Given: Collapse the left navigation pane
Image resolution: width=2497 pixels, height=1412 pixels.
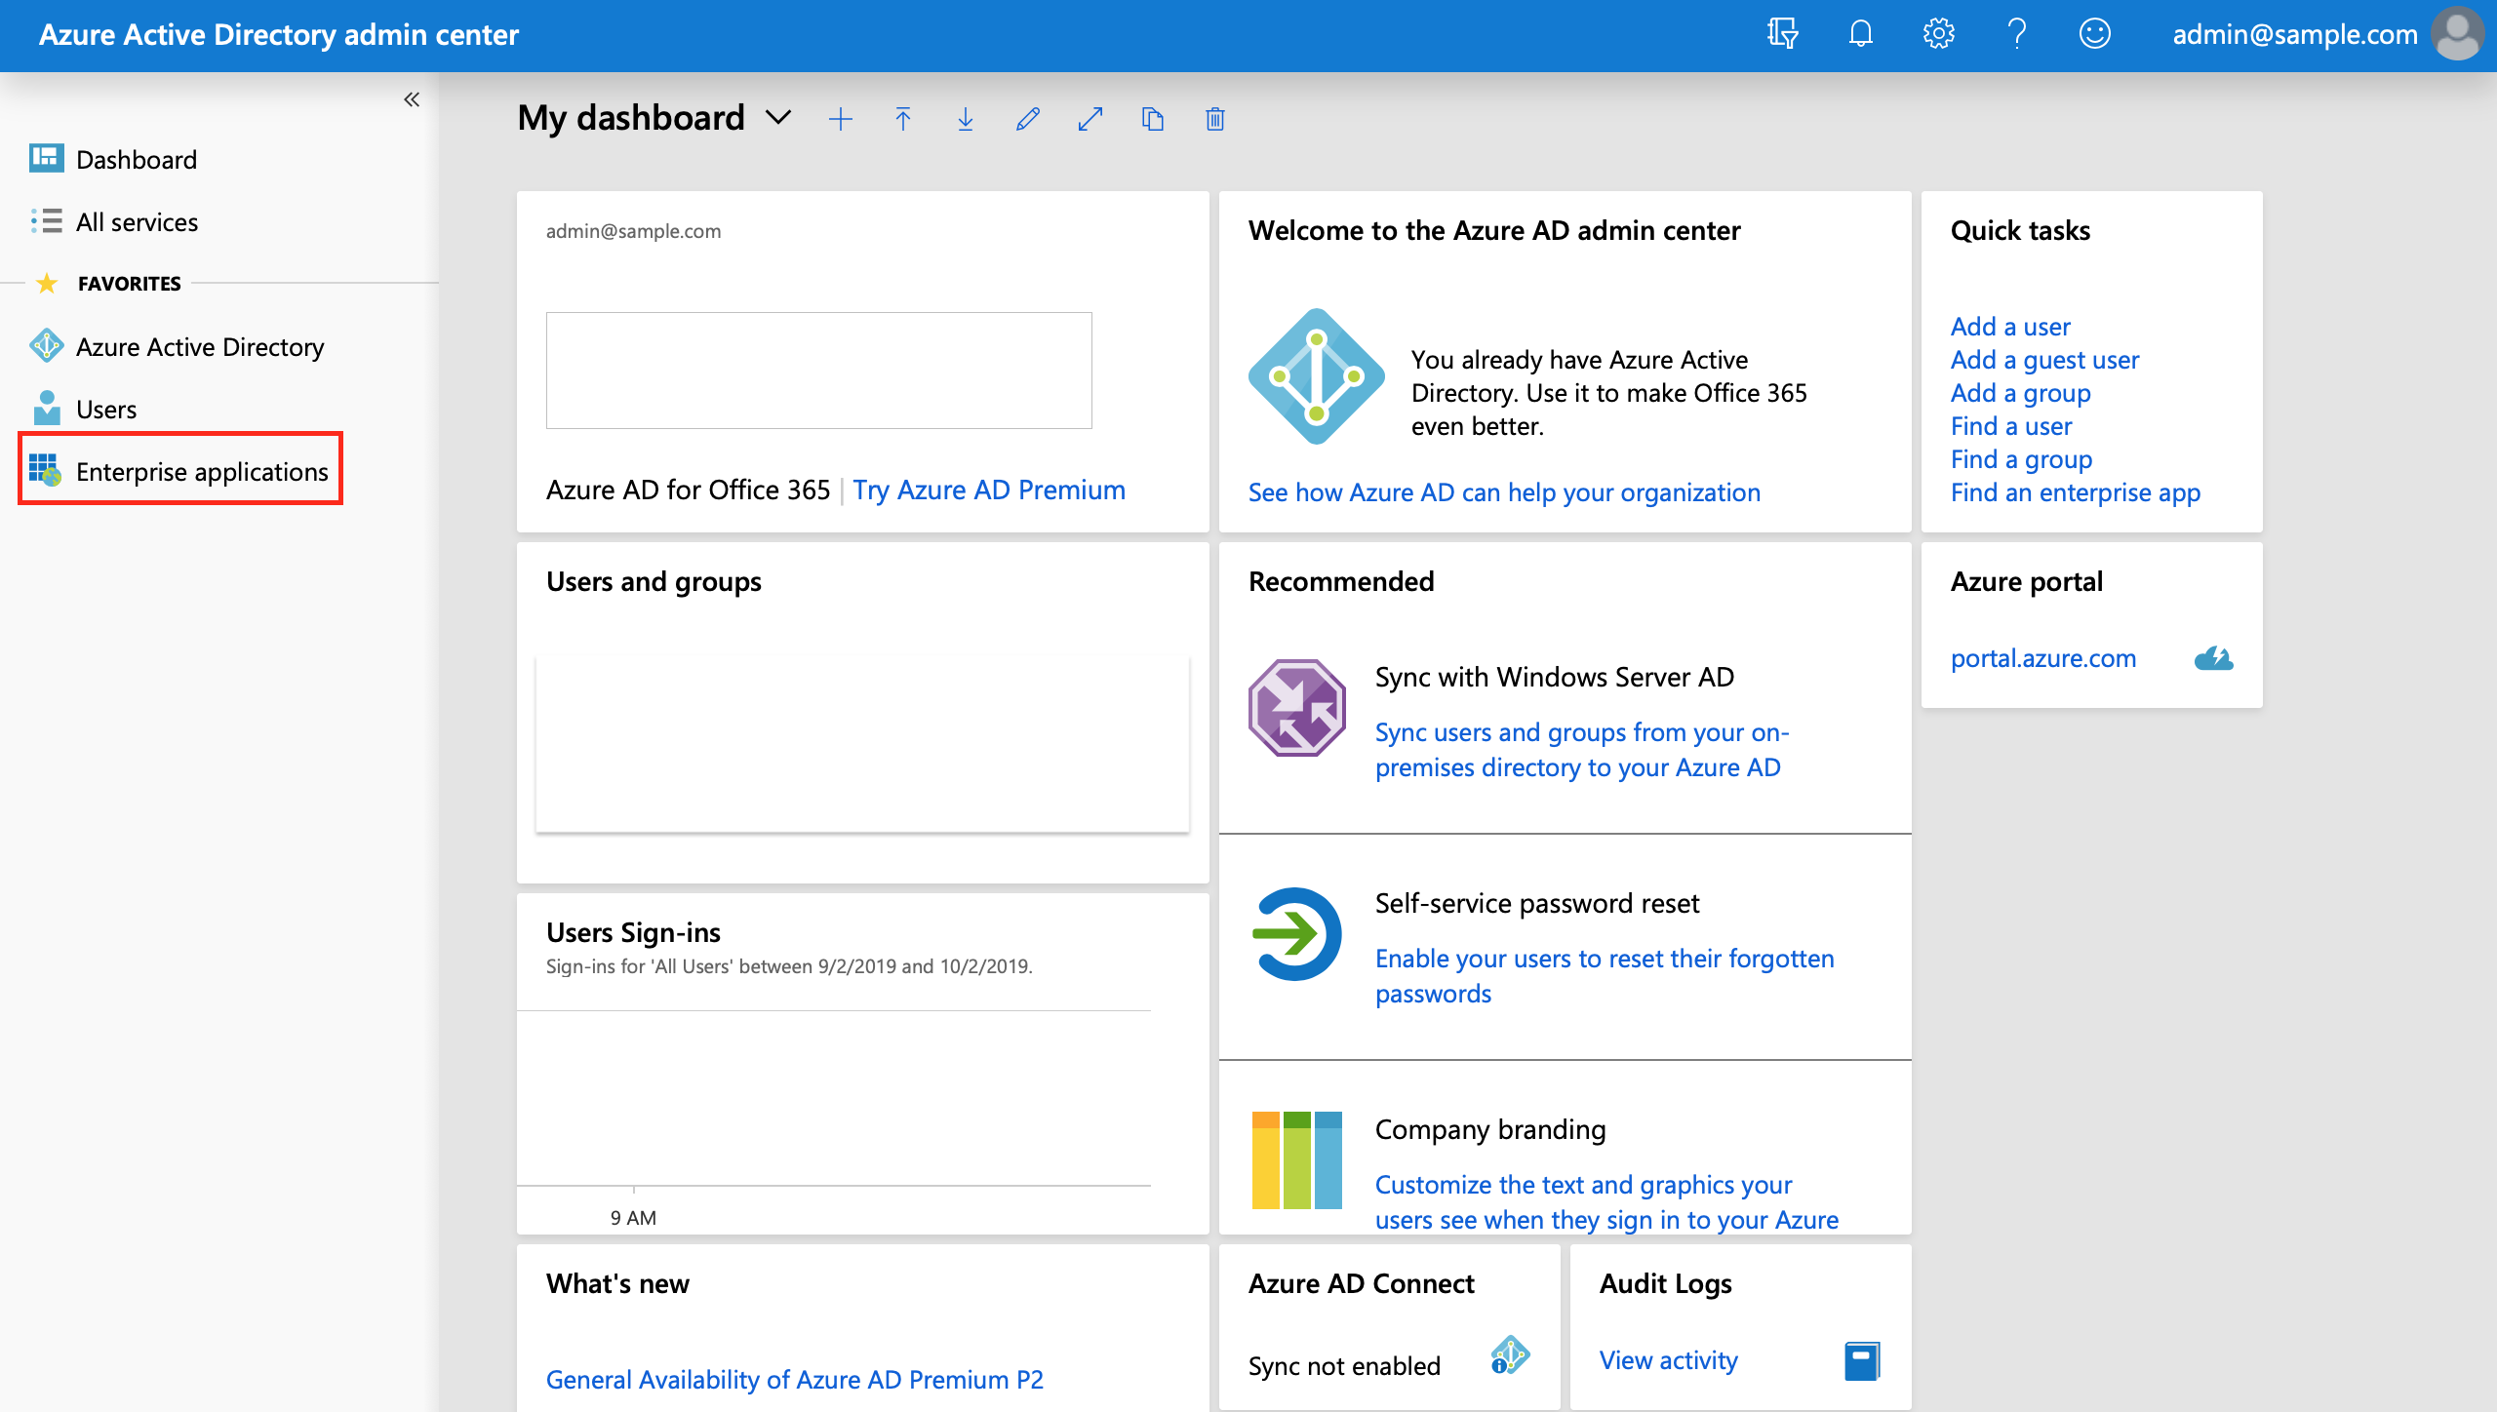Looking at the screenshot, I should click(x=412, y=99).
